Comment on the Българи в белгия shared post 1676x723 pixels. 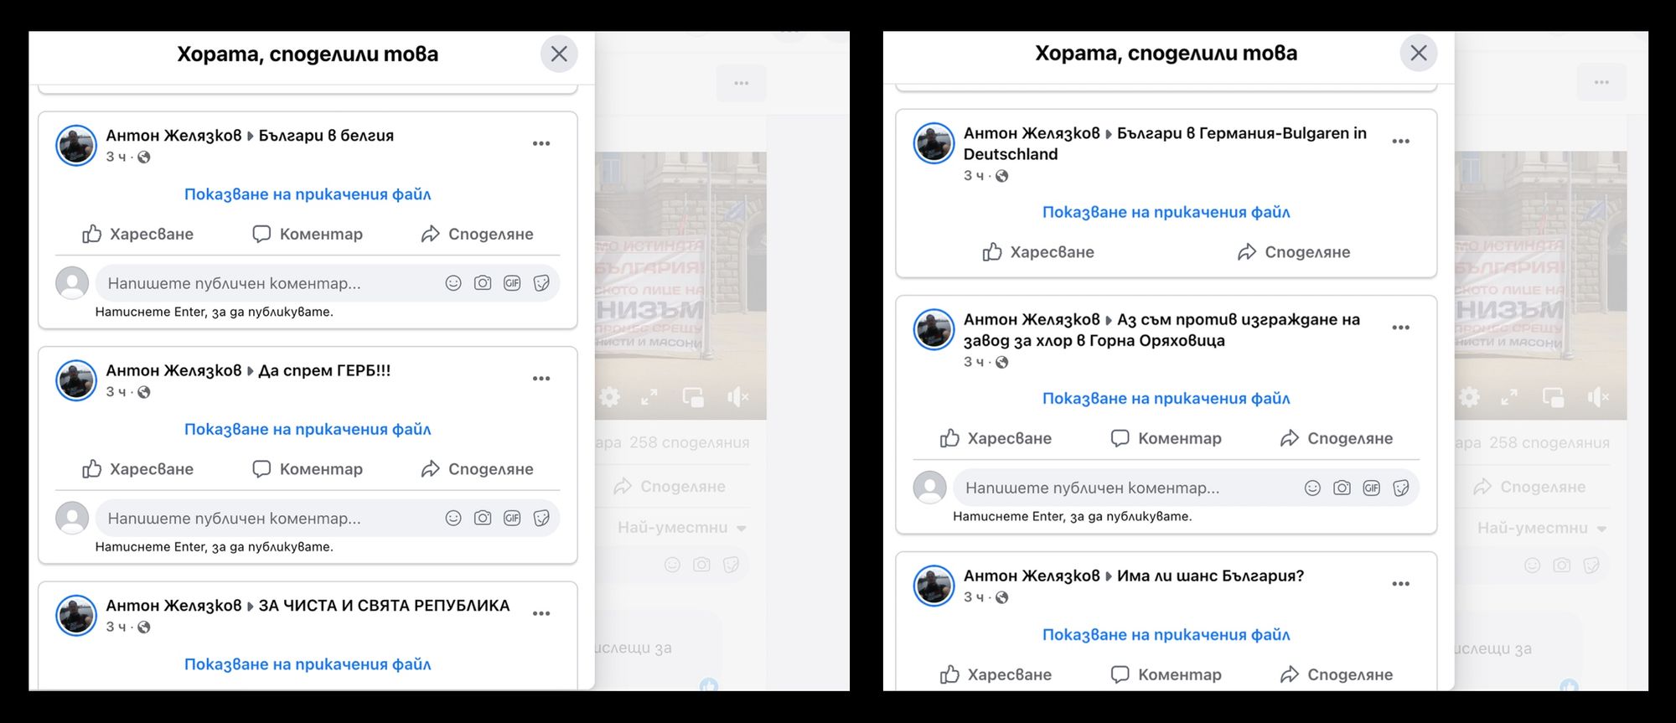point(308,235)
